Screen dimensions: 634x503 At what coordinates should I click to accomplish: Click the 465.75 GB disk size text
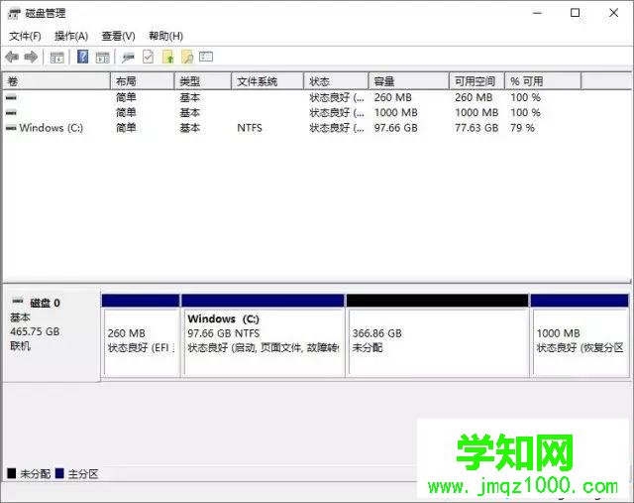click(x=35, y=331)
